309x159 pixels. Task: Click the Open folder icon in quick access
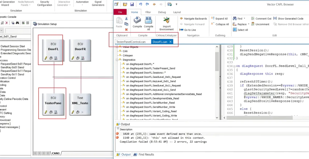125,4
